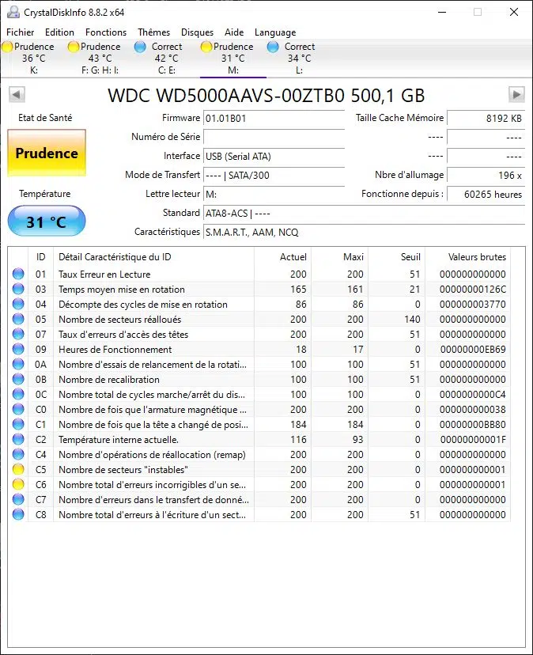Click the Détail Caractéristique du ID header
The height and width of the screenshot is (655, 533).
[x=153, y=257]
